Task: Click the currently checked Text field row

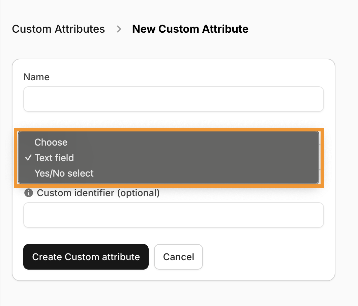Action: (x=54, y=158)
